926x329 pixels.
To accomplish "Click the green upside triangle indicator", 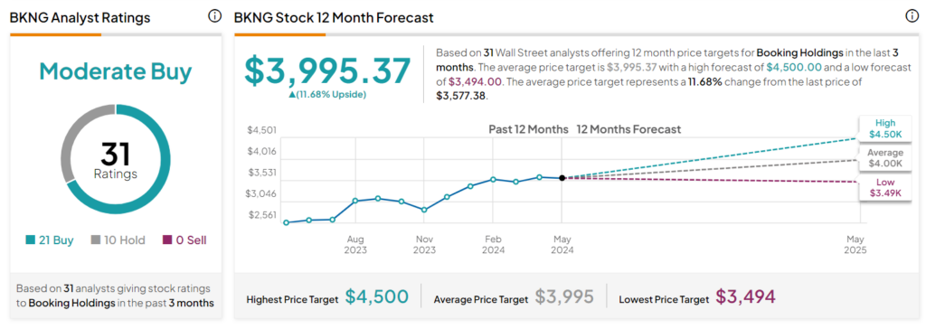I will tap(292, 95).
